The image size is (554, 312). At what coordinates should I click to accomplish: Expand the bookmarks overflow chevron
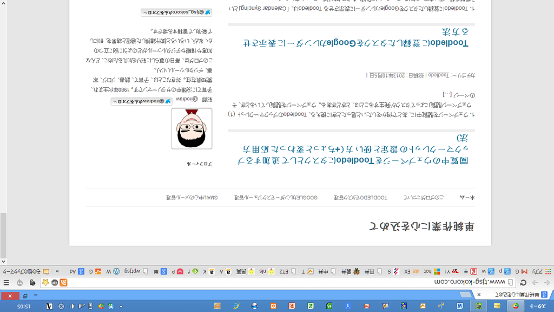(57, 272)
